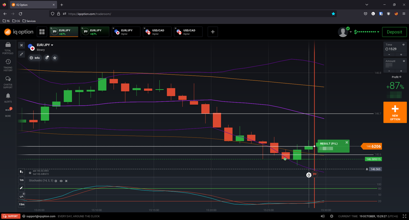
Task: Open Chats & Support sidebar panel
Action: pos(8,82)
